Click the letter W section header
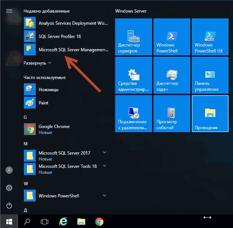 tap(26, 184)
